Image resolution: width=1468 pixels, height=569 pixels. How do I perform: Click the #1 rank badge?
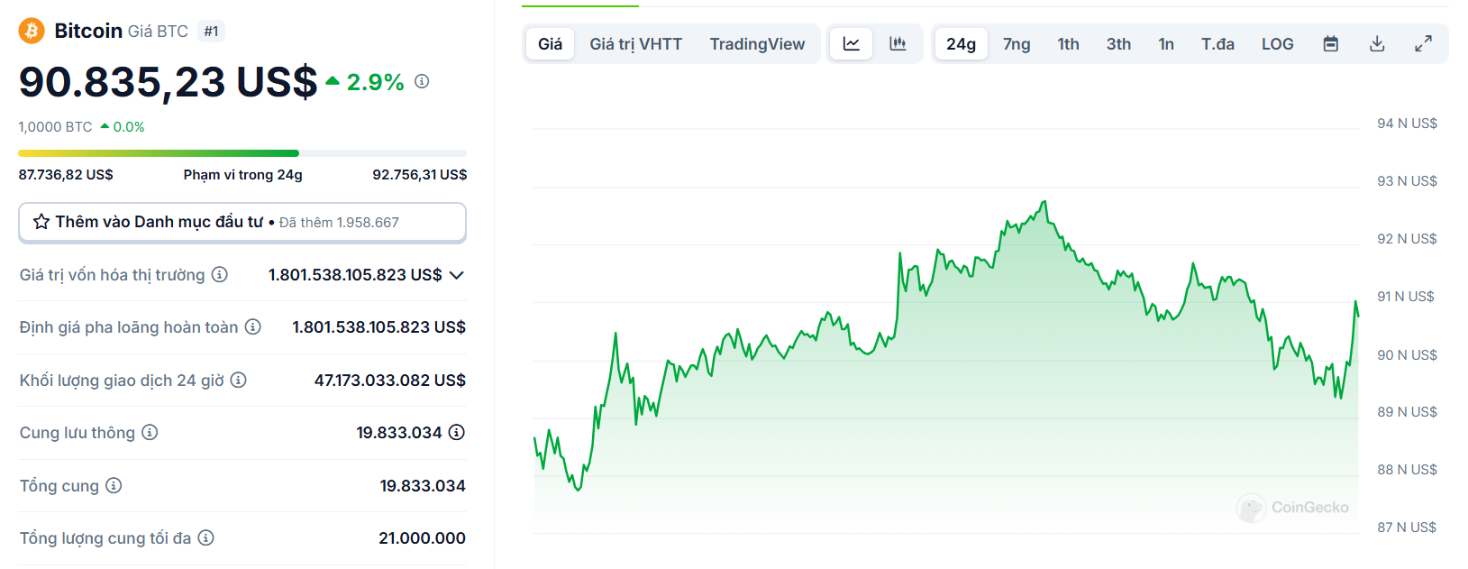(211, 31)
